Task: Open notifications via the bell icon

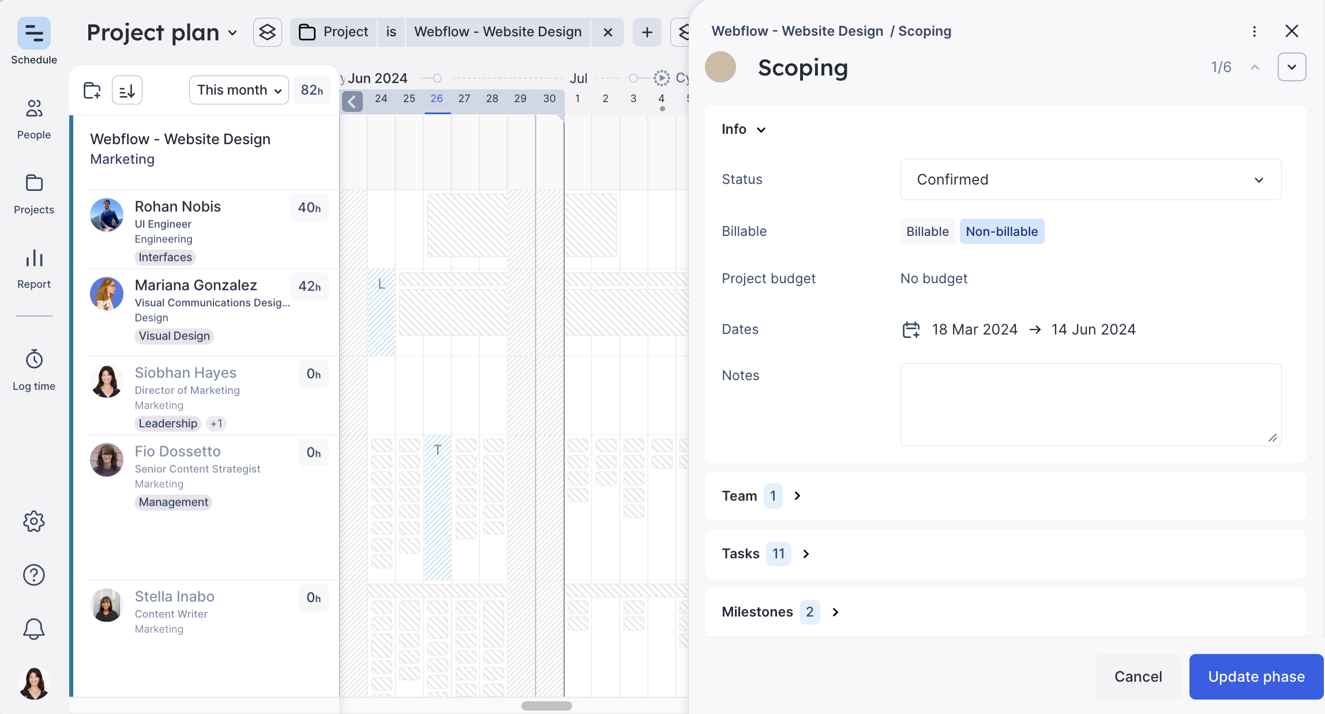Action: click(x=33, y=629)
